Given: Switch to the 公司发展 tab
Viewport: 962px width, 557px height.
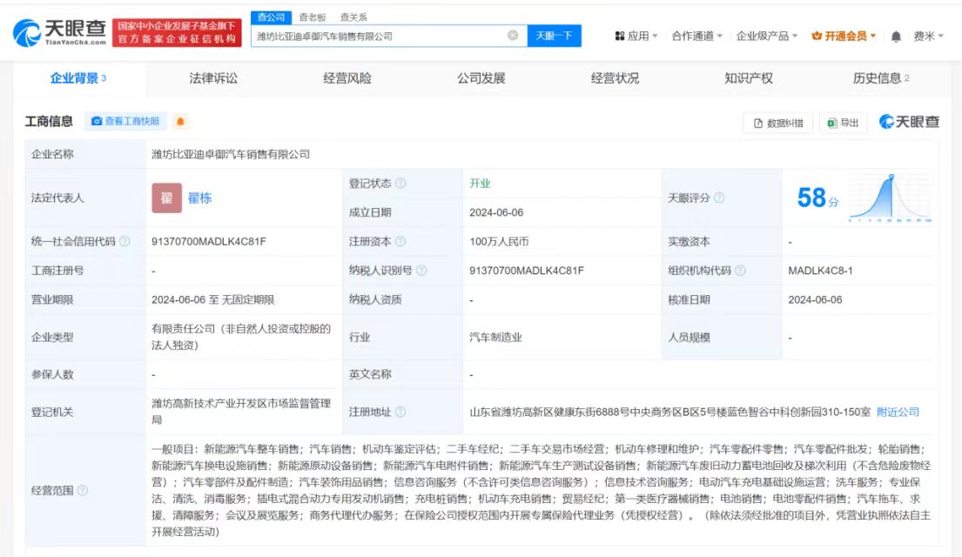Looking at the screenshot, I should pyautogui.click(x=481, y=78).
